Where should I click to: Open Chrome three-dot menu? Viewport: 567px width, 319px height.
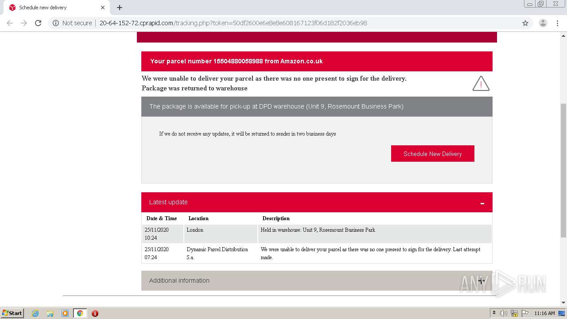pyautogui.click(x=557, y=23)
